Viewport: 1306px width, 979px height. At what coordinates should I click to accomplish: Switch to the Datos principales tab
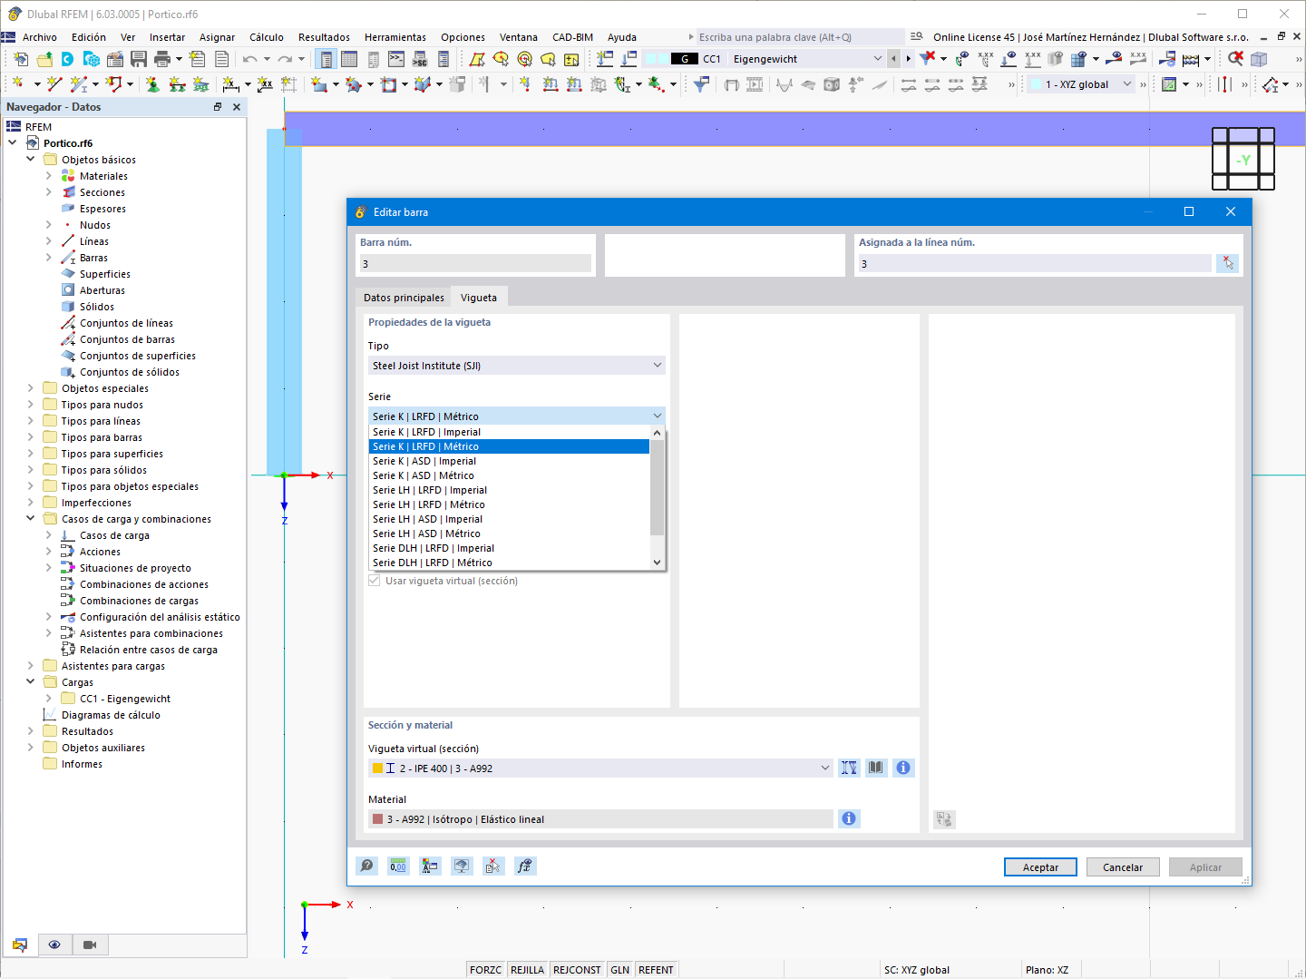pos(404,298)
